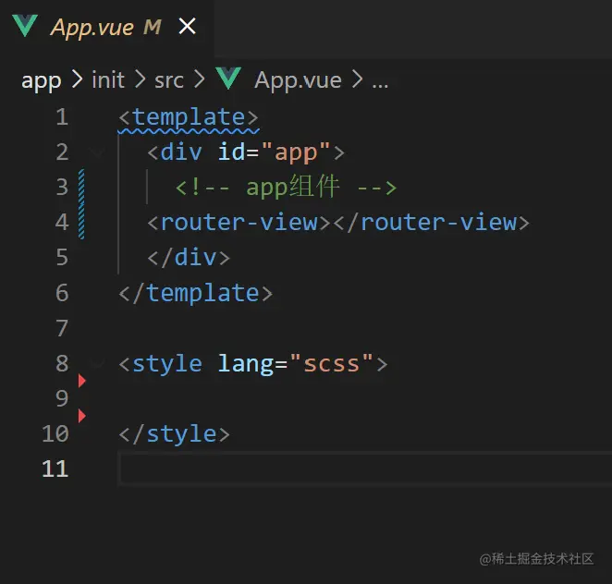612x584 pixels.
Task: Place cursor on empty line 11
Action: click(364, 468)
